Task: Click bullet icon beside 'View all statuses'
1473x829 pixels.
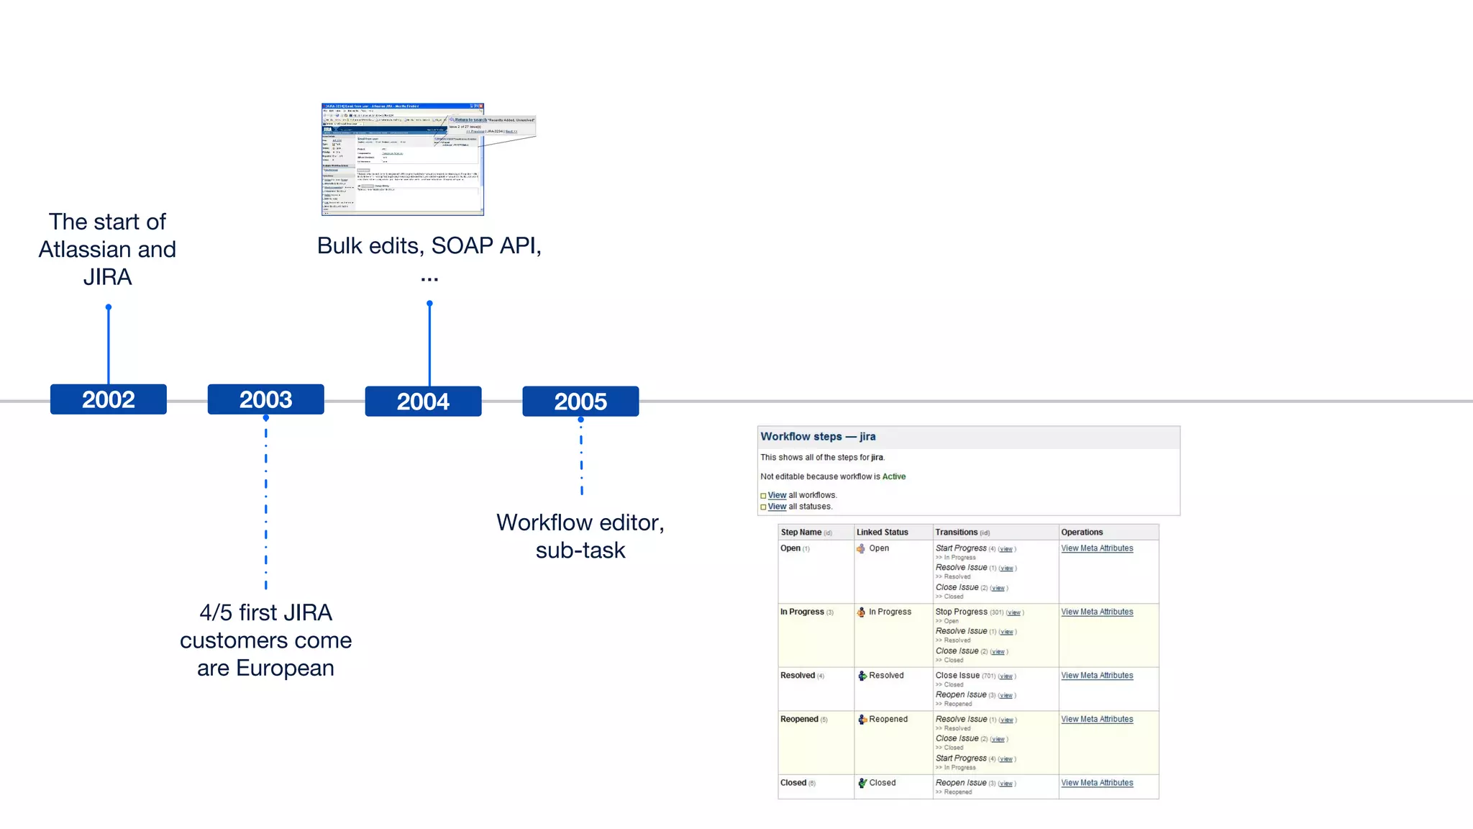Action: click(x=763, y=507)
